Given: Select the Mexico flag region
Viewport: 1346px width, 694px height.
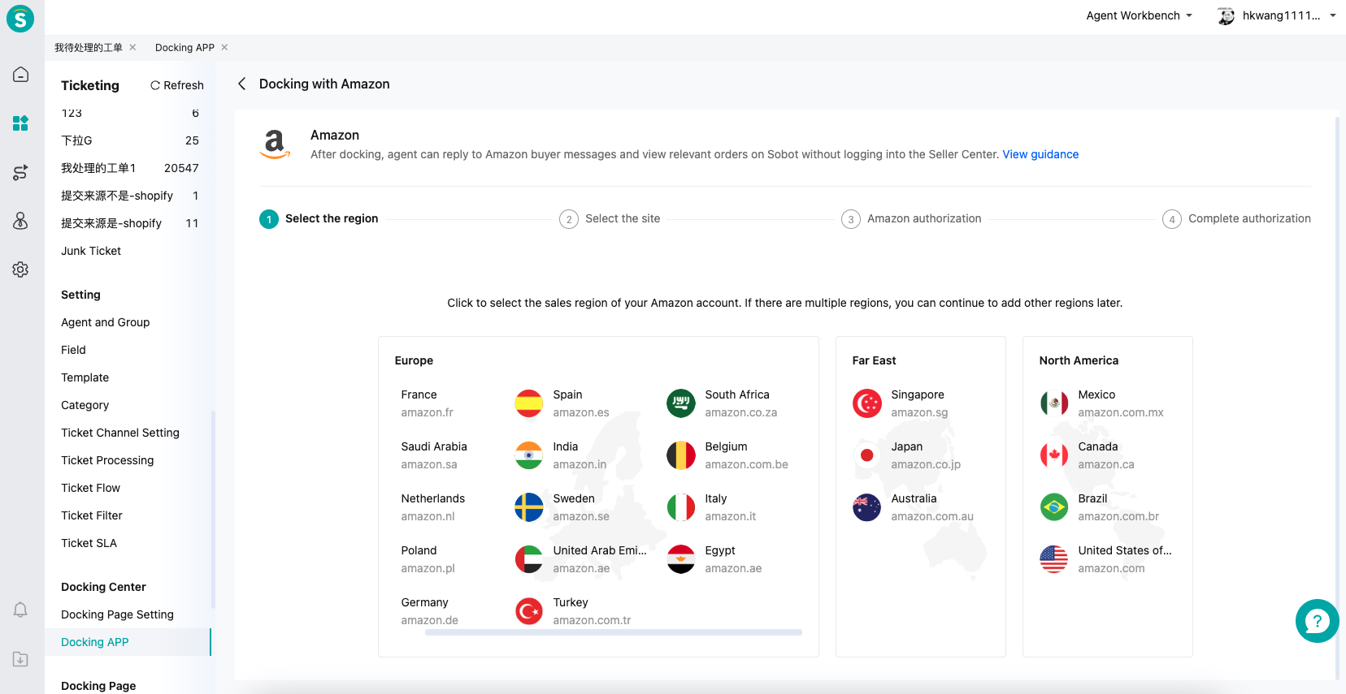Looking at the screenshot, I should tap(1054, 403).
